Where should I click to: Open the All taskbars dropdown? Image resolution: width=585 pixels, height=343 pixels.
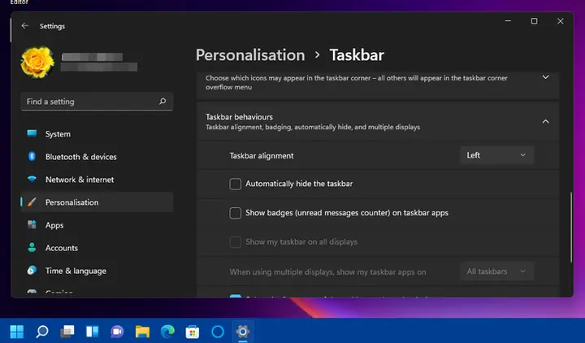pyautogui.click(x=497, y=271)
